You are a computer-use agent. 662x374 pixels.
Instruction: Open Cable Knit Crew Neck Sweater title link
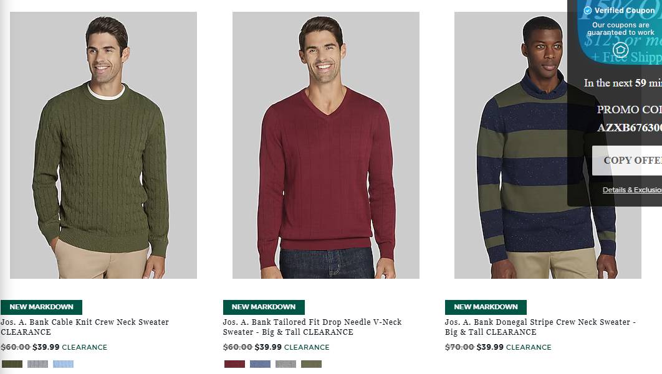tap(85, 327)
